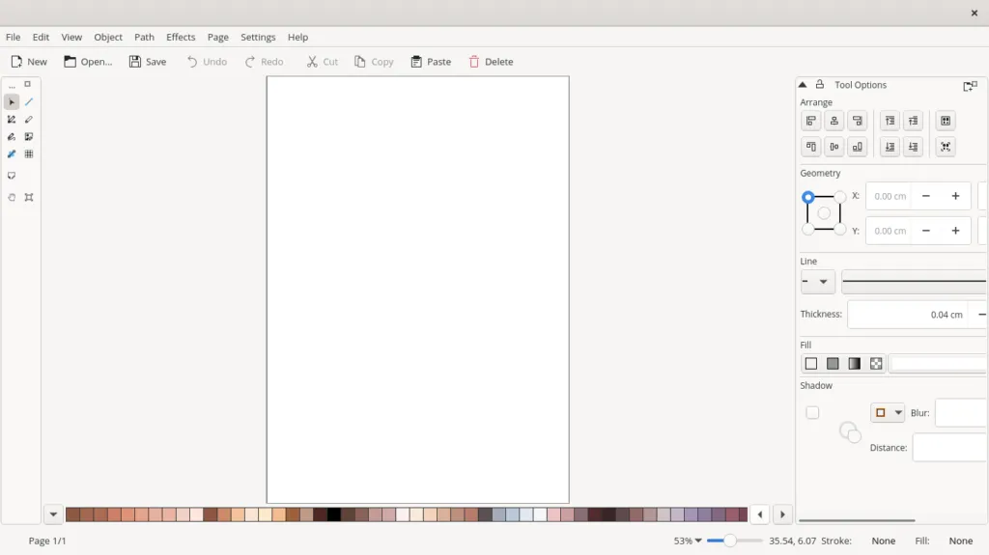Click the align bottom icon in Arrange
This screenshot has height=555, width=989.
point(857,147)
